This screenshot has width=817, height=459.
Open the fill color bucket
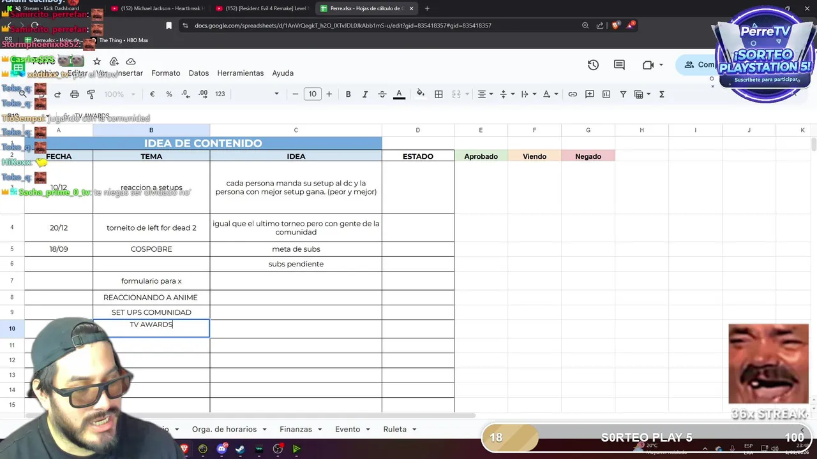pos(420,94)
